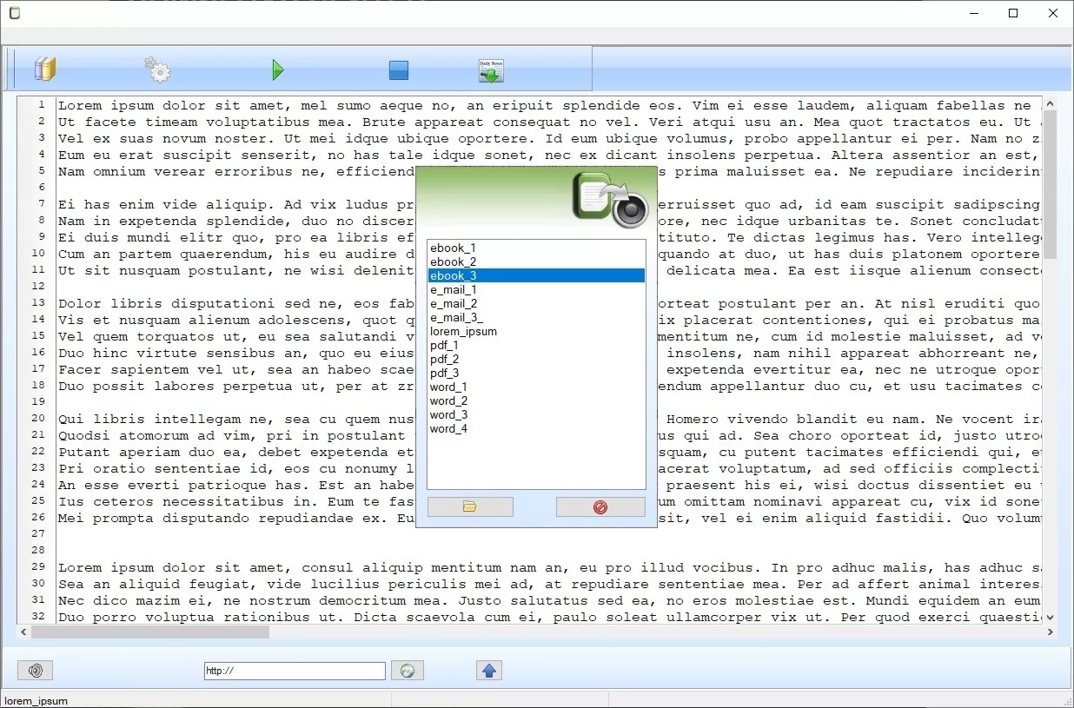Click the books library icon on the toolbar
The height and width of the screenshot is (708, 1074).
click(x=44, y=69)
